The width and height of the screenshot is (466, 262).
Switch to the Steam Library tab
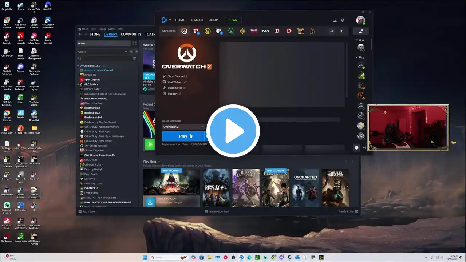110,34
